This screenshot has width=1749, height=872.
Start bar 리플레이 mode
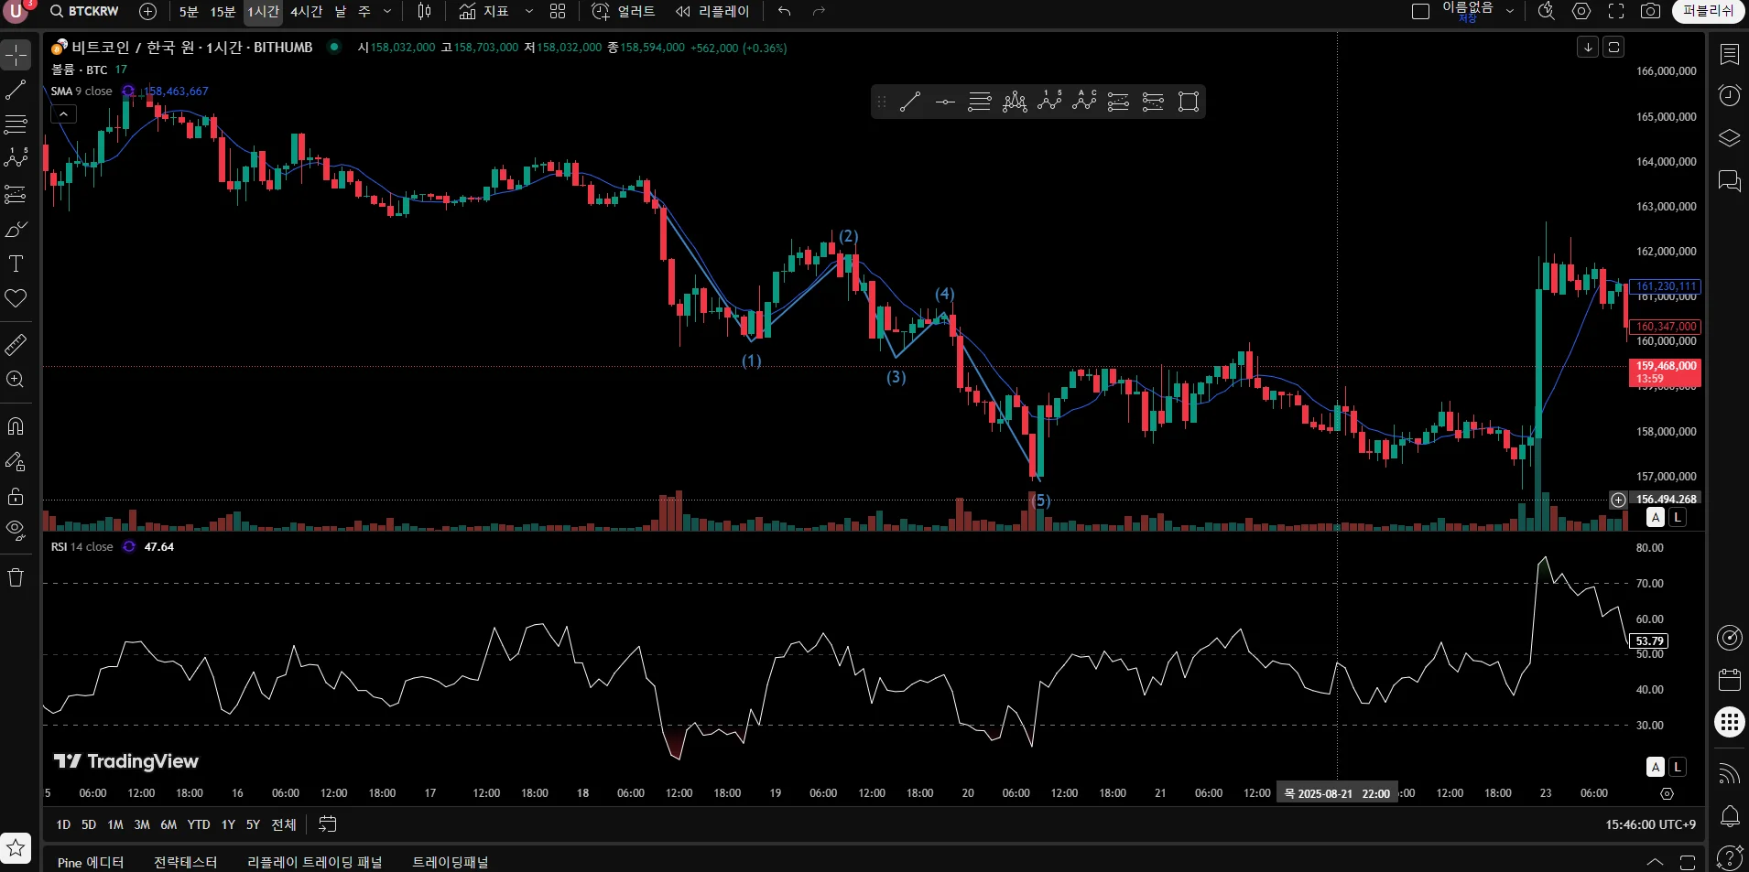tap(712, 12)
